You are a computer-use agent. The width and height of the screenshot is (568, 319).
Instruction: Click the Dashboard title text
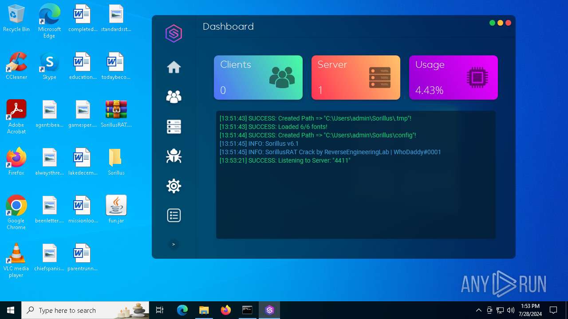228,27
